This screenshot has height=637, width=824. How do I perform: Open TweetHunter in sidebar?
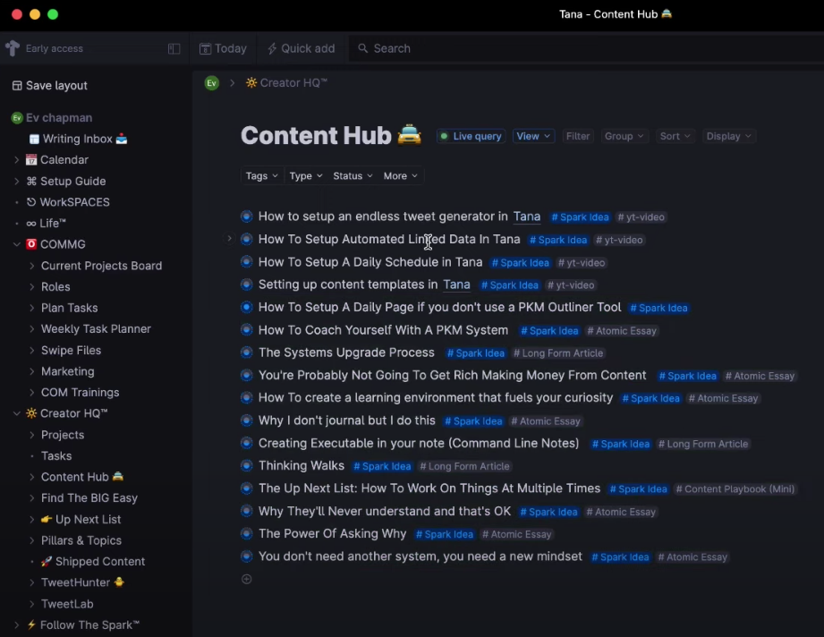(82, 582)
